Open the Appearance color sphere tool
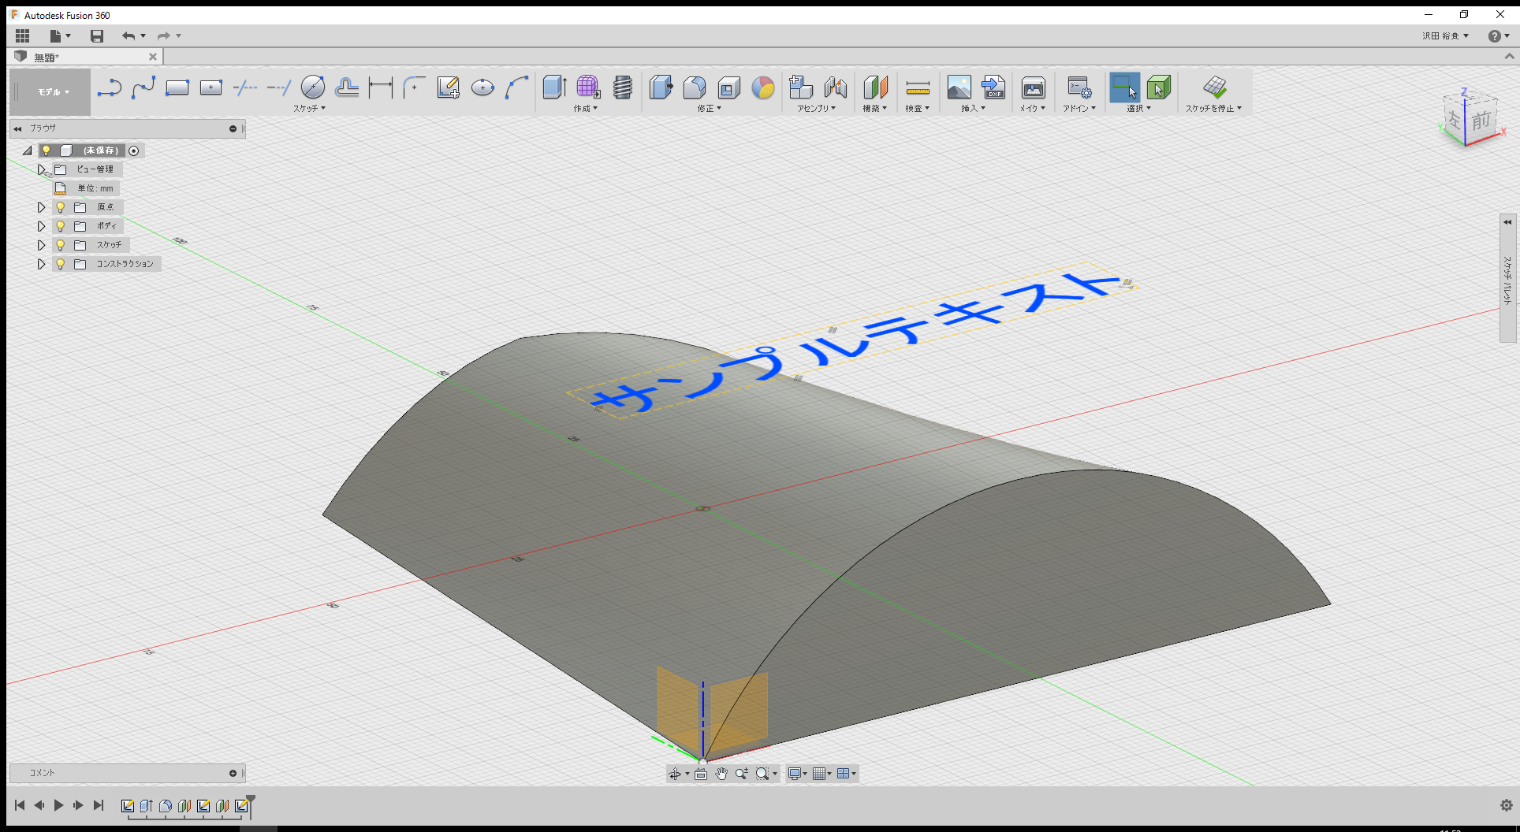Image resolution: width=1520 pixels, height=832 pixels. pyautogui.click(x=763, y=87)
